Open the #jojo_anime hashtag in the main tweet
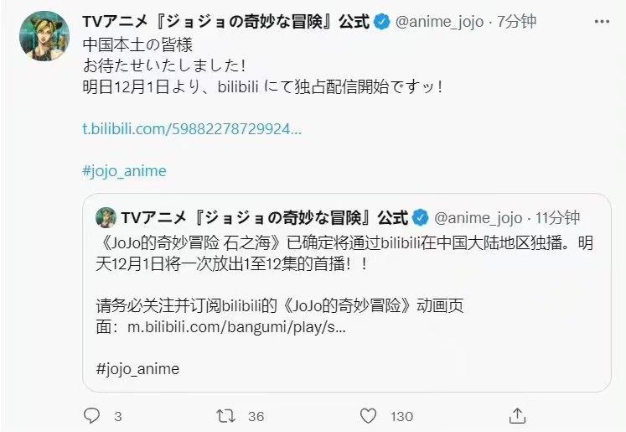 pyautogui.click(x=124, y=171)
